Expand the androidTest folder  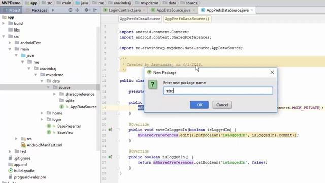(10, 43)
